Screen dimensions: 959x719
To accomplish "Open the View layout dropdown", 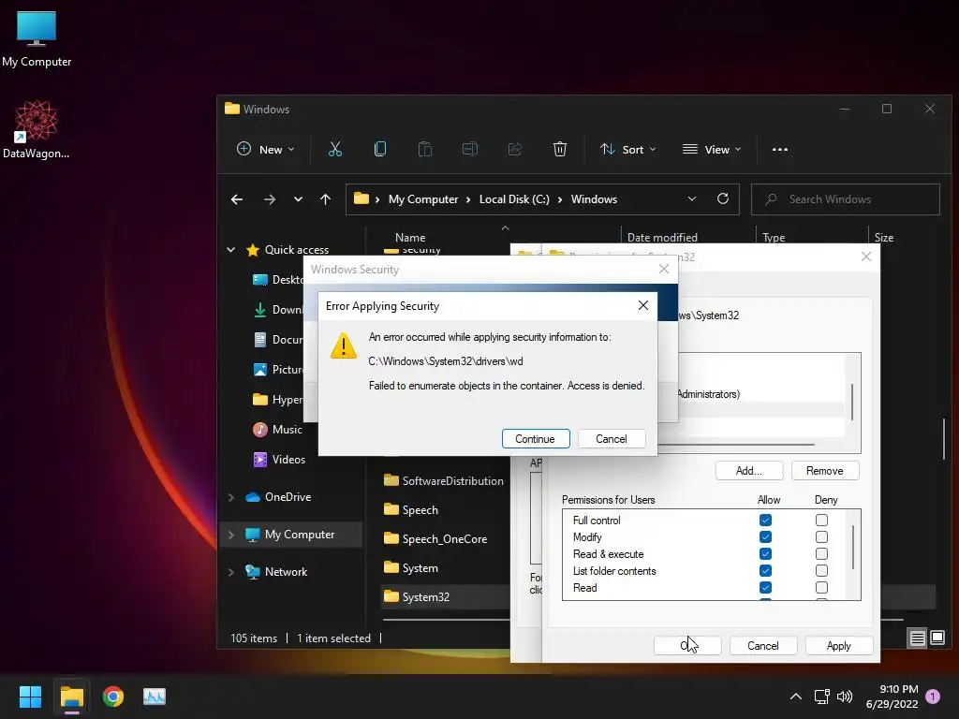I will 712,149.
